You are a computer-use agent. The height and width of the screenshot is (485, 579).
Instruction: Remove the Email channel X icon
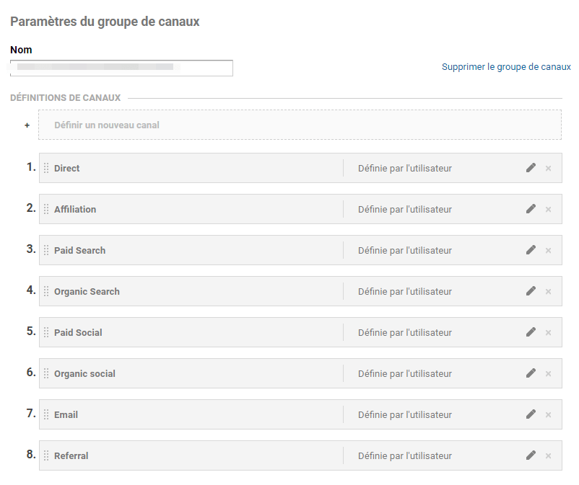pyautogui.click(x=549, y=414)
